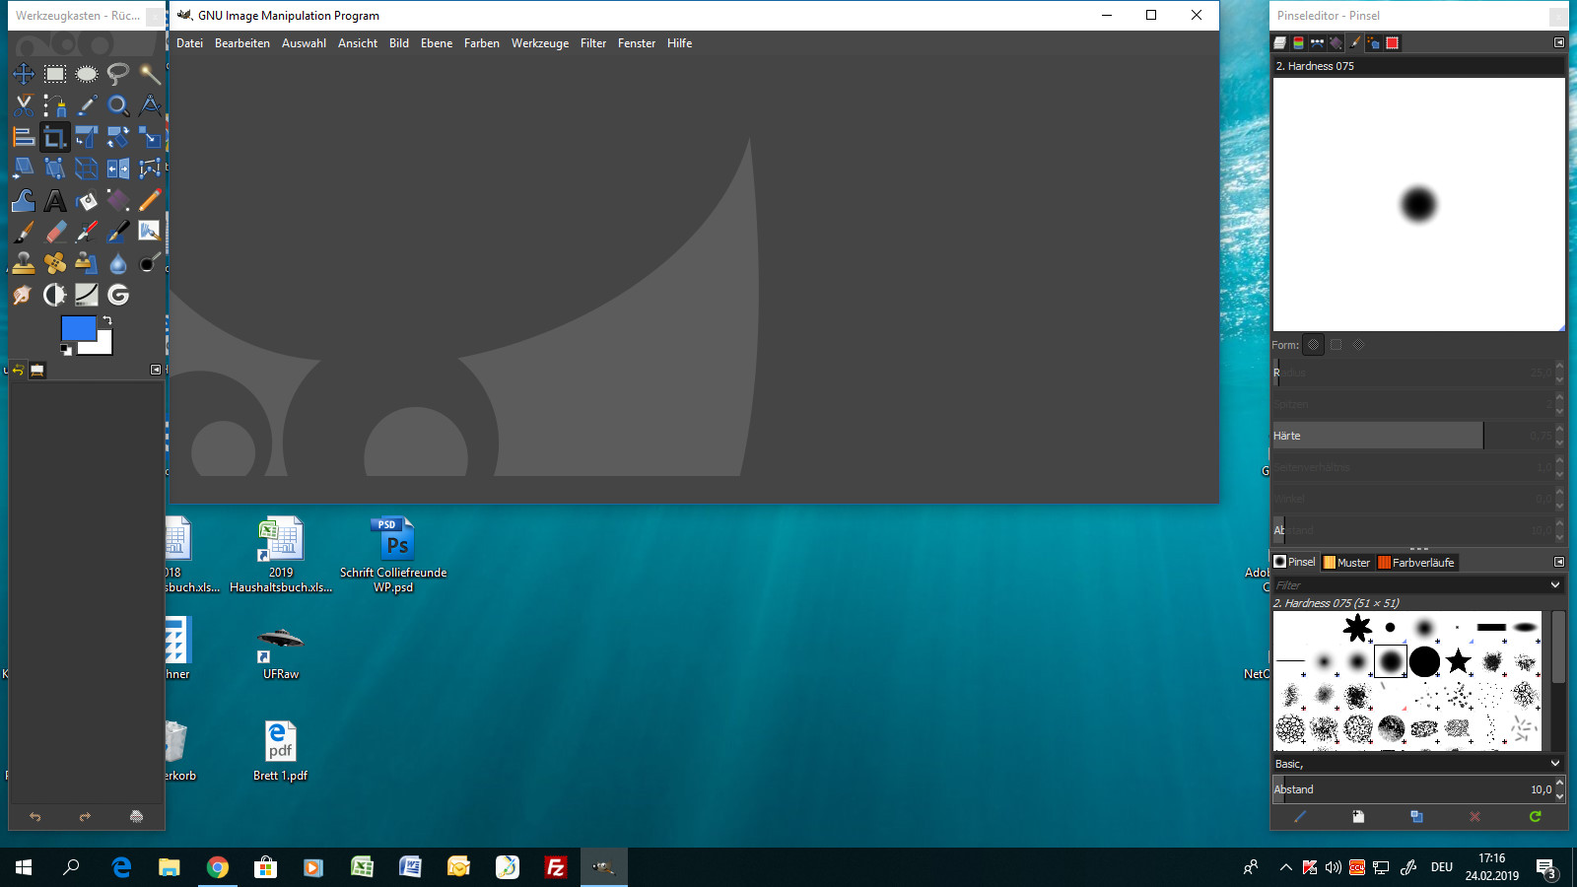Viewport: 1577px width, 887px height.
Task: Select the five-pointed star brush thumbnail
Action: coord(1458,661)
